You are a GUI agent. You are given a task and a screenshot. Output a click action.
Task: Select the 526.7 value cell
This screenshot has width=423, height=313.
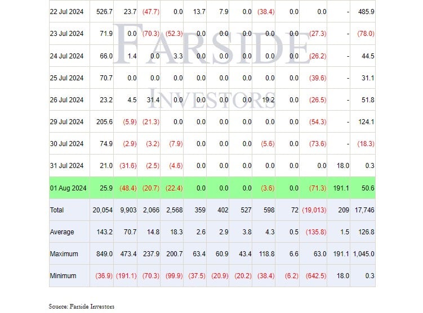click(105, 12)
